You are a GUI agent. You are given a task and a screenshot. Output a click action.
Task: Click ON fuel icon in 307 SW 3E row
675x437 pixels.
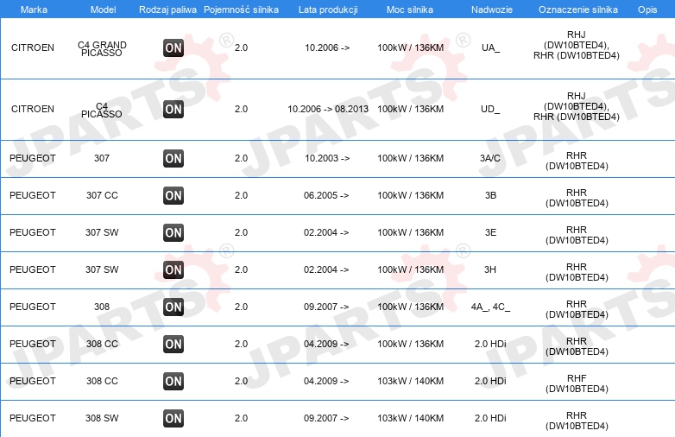[173, 232]
